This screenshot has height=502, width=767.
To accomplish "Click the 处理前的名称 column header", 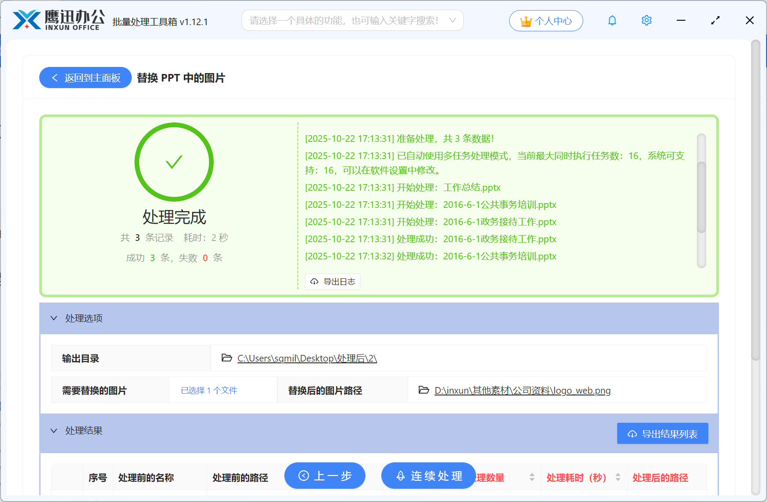I will click(x=145, y=477).
